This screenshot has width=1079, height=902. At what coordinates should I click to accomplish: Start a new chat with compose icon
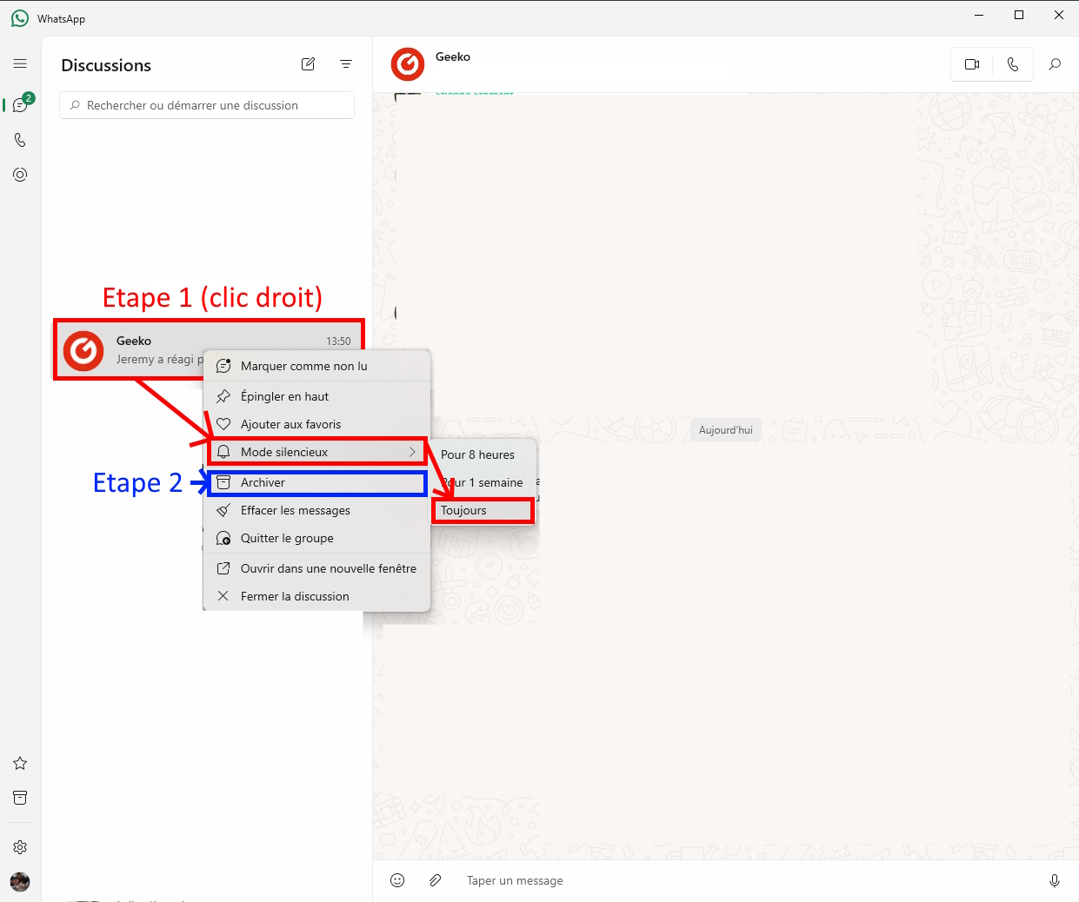point(308,64)
